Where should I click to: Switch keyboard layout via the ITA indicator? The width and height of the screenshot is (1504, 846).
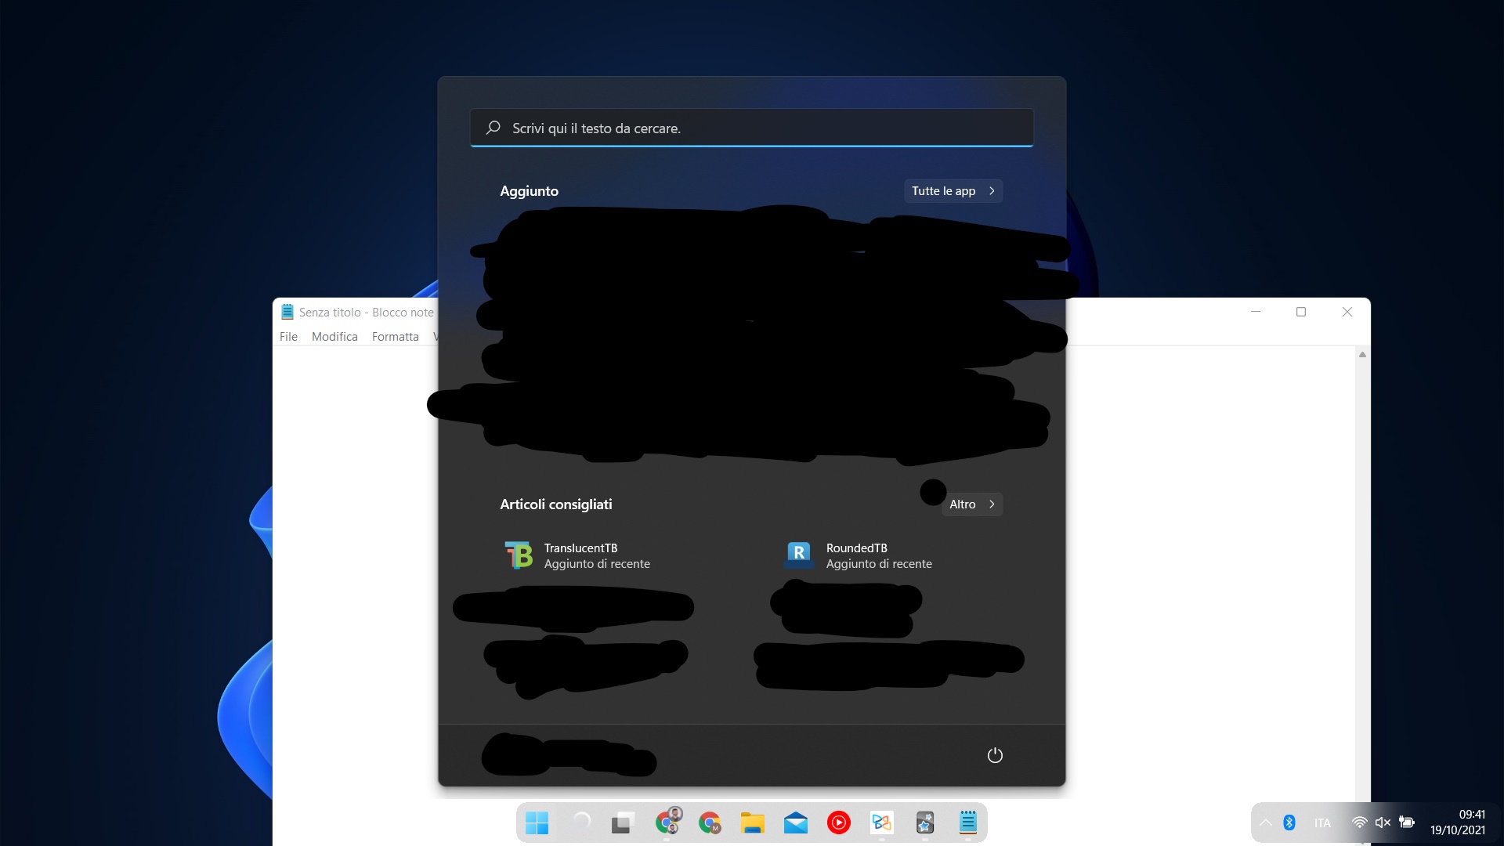pos(1322,822)
